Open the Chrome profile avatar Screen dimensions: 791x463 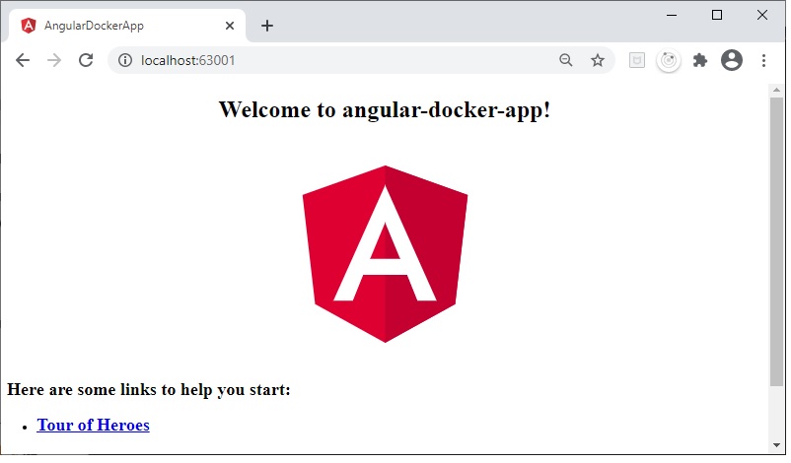(x=732, y=60)
